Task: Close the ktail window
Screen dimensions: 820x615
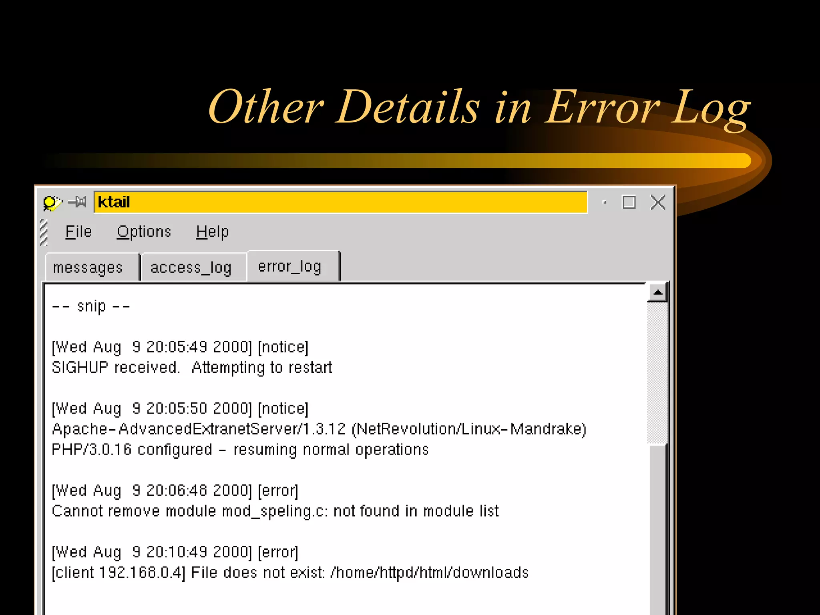Action: pos(658,202)
